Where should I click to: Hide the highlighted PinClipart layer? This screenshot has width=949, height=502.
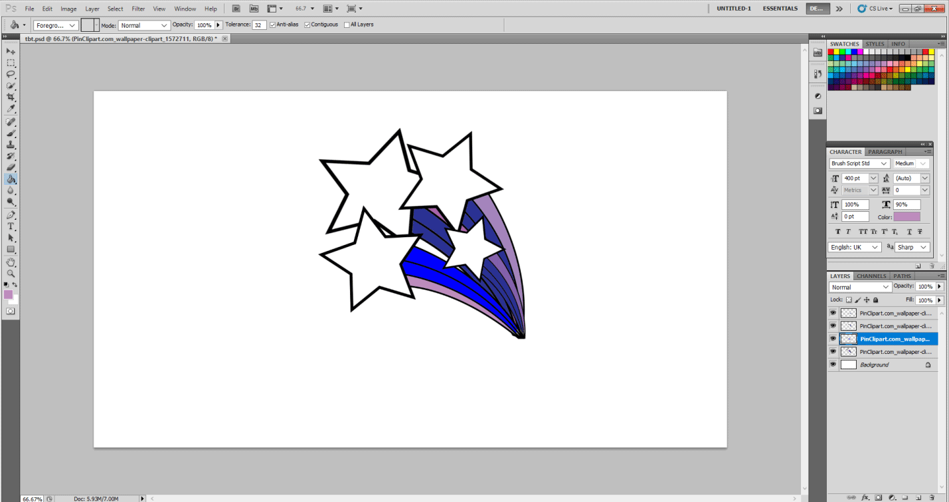tap(833, 339)
